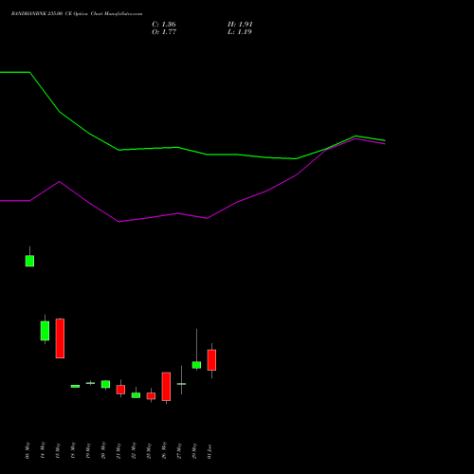Click the green candle above 14 May
This screenshot has width=474, height=474.
tap(45, 331)
